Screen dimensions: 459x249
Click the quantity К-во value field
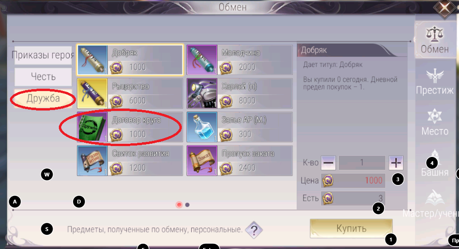click(x=362, y=163)
